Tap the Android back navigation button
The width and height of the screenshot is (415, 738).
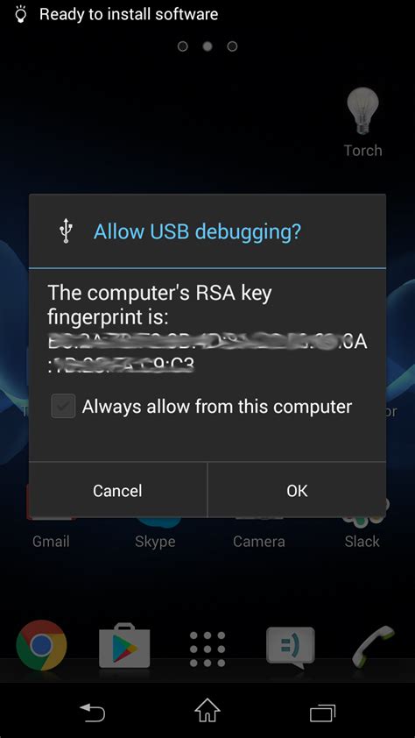click(93, 712)
